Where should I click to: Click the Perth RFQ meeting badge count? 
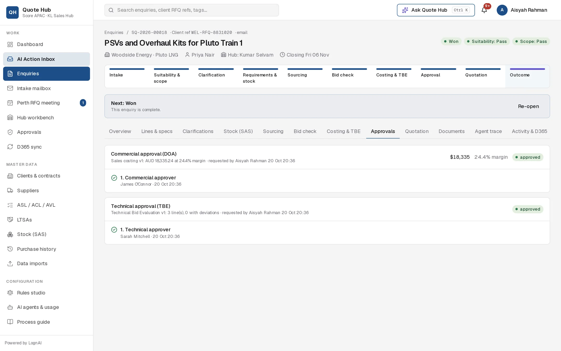83,103
